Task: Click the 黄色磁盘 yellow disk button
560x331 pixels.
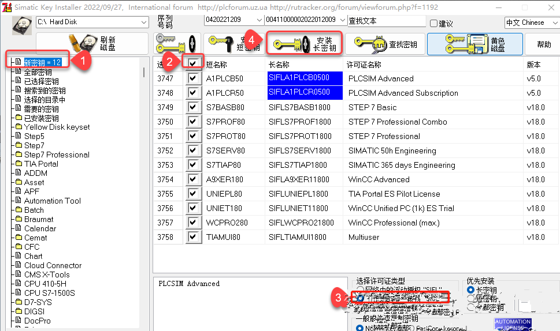Action: point(475,44)
